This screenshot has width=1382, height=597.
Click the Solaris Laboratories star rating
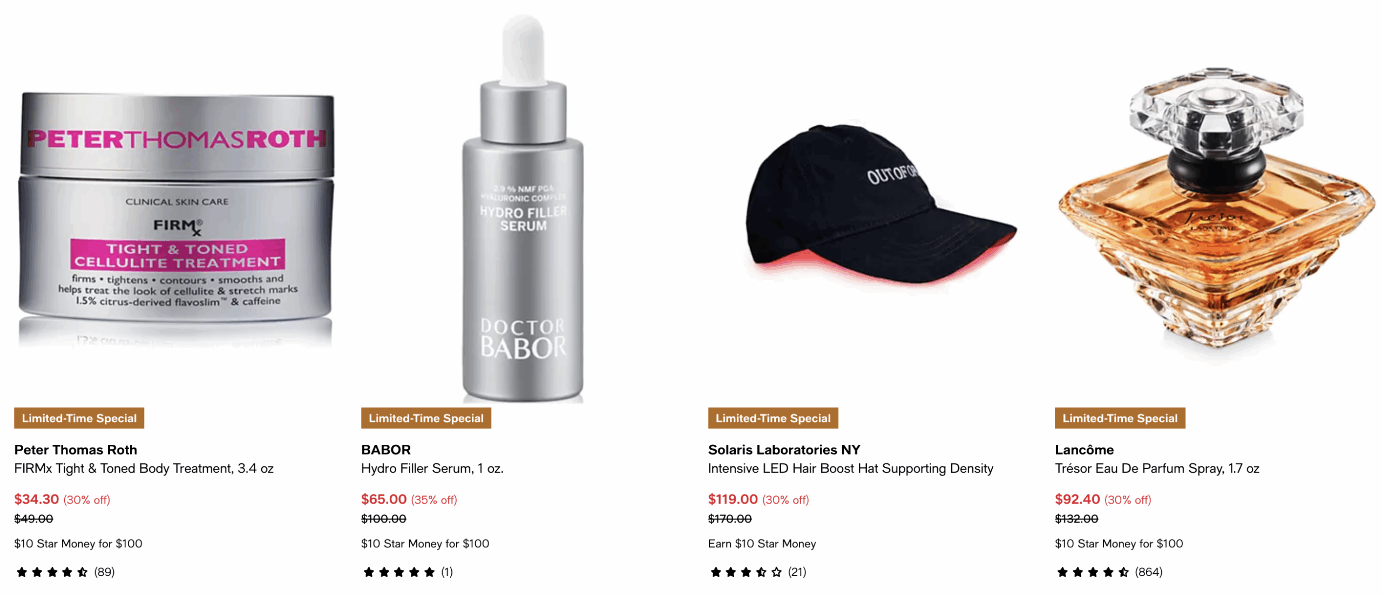757,572
